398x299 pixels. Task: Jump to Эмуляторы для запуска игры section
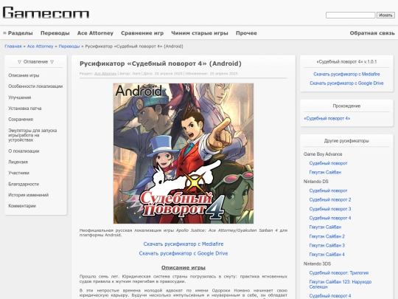coord(32,135)
